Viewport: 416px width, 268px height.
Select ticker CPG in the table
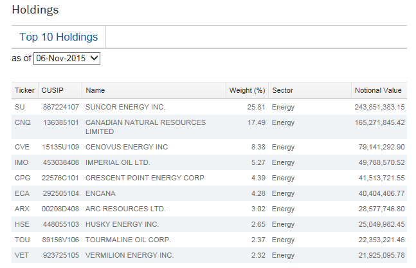(23, 178)
